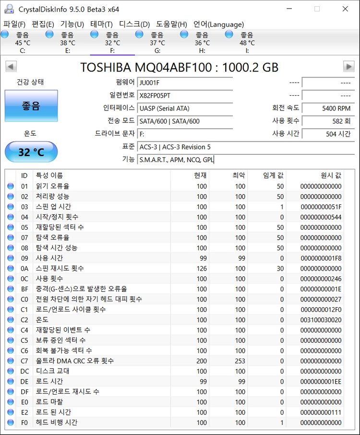This screenshot has height=435, width=360.
Task: Open the 도움말(H) menu
Action: [171, 25]
